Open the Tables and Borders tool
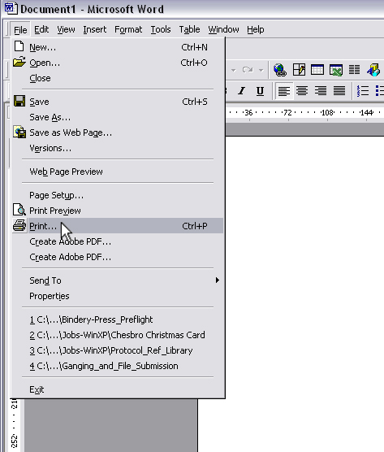Screen dimensions: 384x452 coord(299,70)
